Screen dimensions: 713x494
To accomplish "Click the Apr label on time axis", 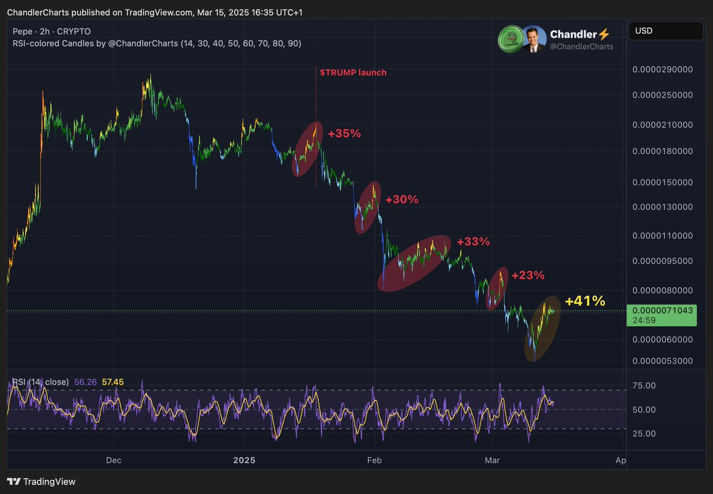I will [x=621, y=461].
